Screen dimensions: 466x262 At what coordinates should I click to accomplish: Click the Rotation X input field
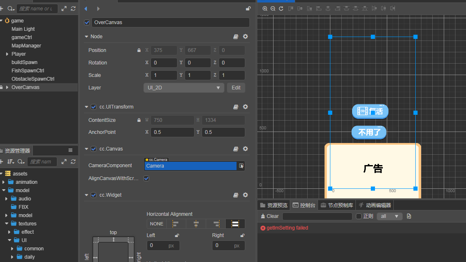click(x=164, y=63)
